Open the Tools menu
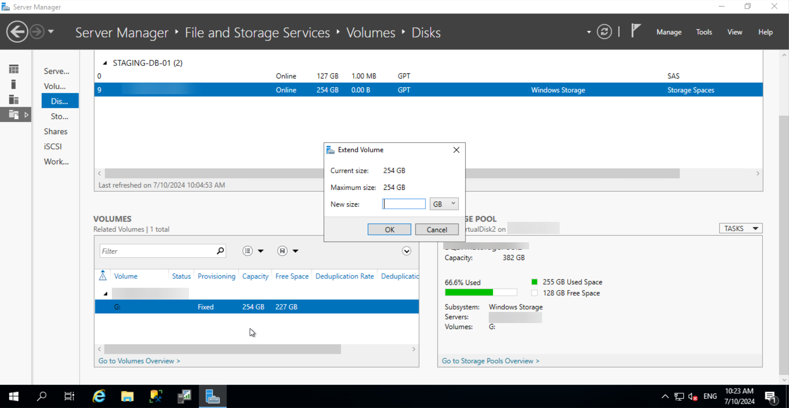Image resolution: width=789 pixels, height=408 pixels. point(704,32)
